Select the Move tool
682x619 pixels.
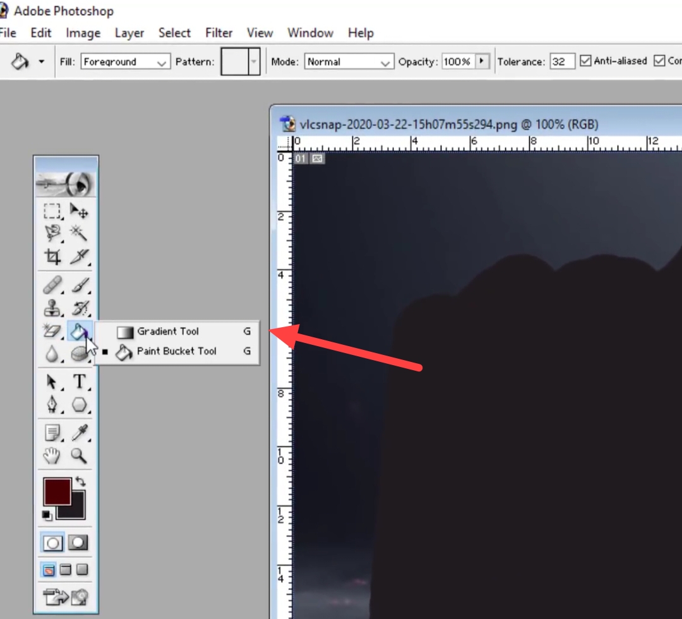[x=79, y=211]
